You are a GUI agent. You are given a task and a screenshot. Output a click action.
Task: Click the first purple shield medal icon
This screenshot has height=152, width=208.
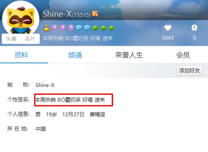tap(55, 28)
